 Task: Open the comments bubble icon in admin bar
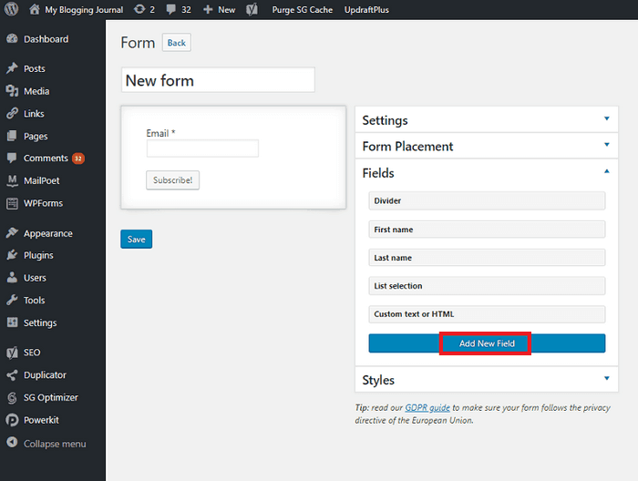(x=171, y=9)
